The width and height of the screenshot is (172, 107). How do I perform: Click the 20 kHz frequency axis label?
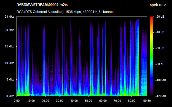(9, 30)
